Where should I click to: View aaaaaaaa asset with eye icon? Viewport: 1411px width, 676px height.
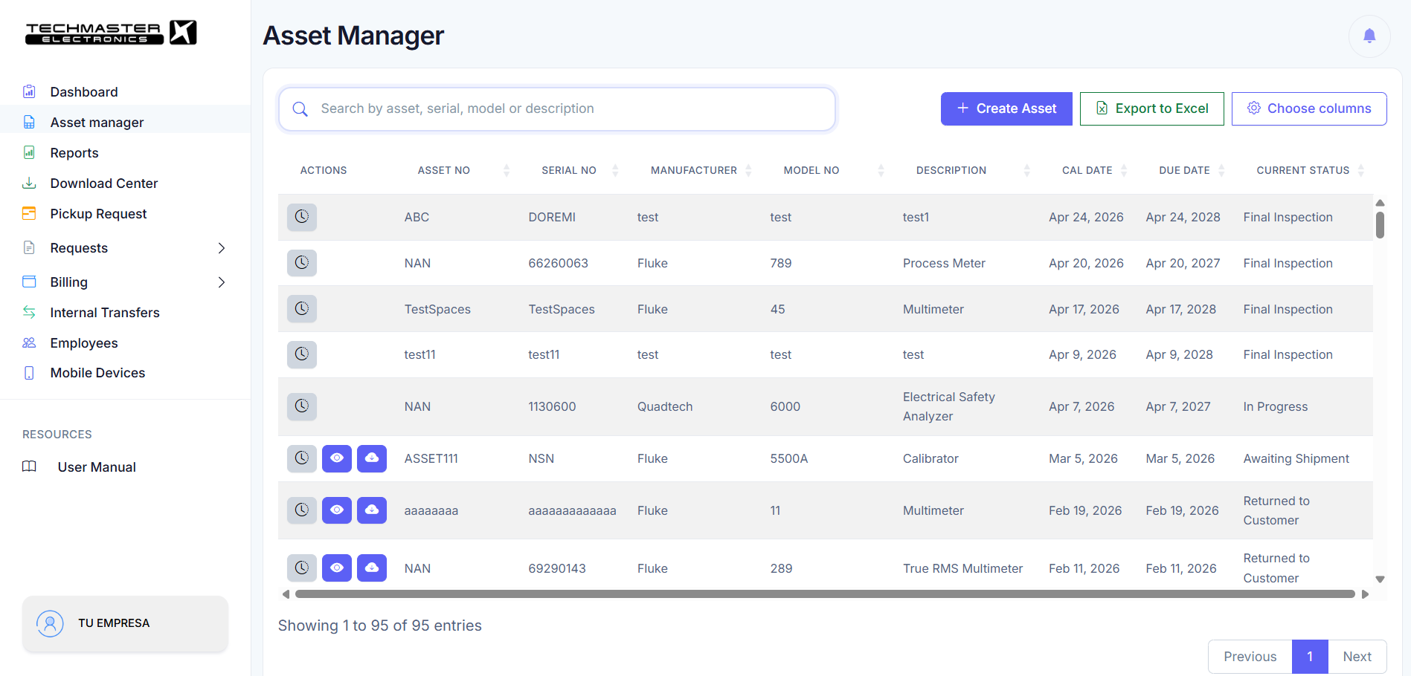[337, 510]
